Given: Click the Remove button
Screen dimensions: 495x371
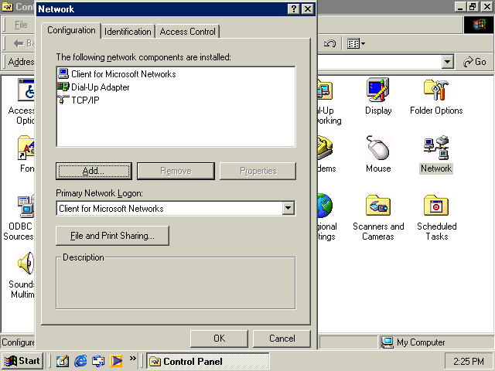Looking at the screenshot, I should (176, 171).
